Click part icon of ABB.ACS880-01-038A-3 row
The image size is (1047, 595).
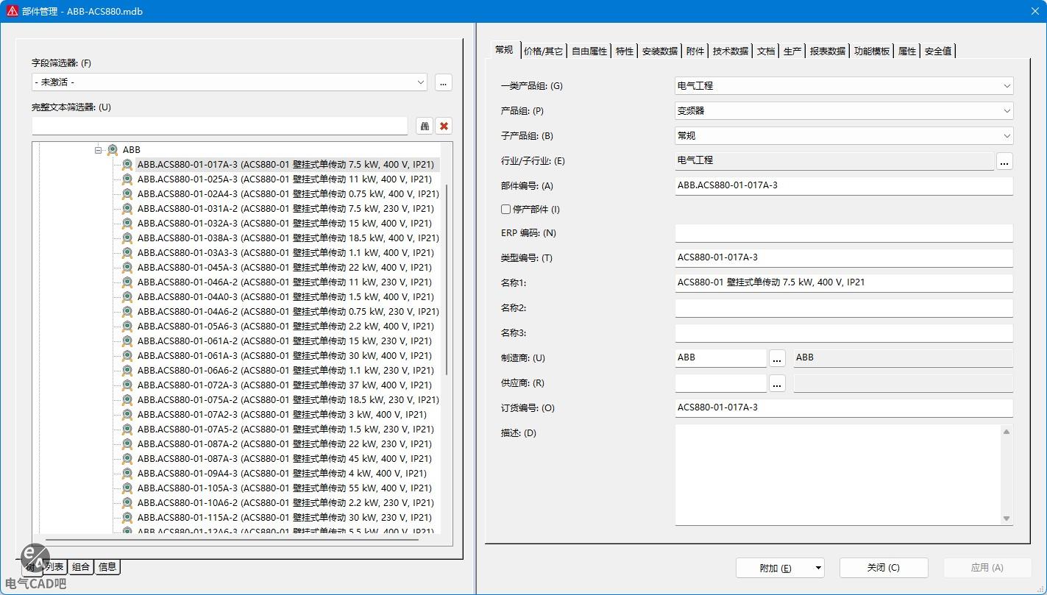[127, 238]
